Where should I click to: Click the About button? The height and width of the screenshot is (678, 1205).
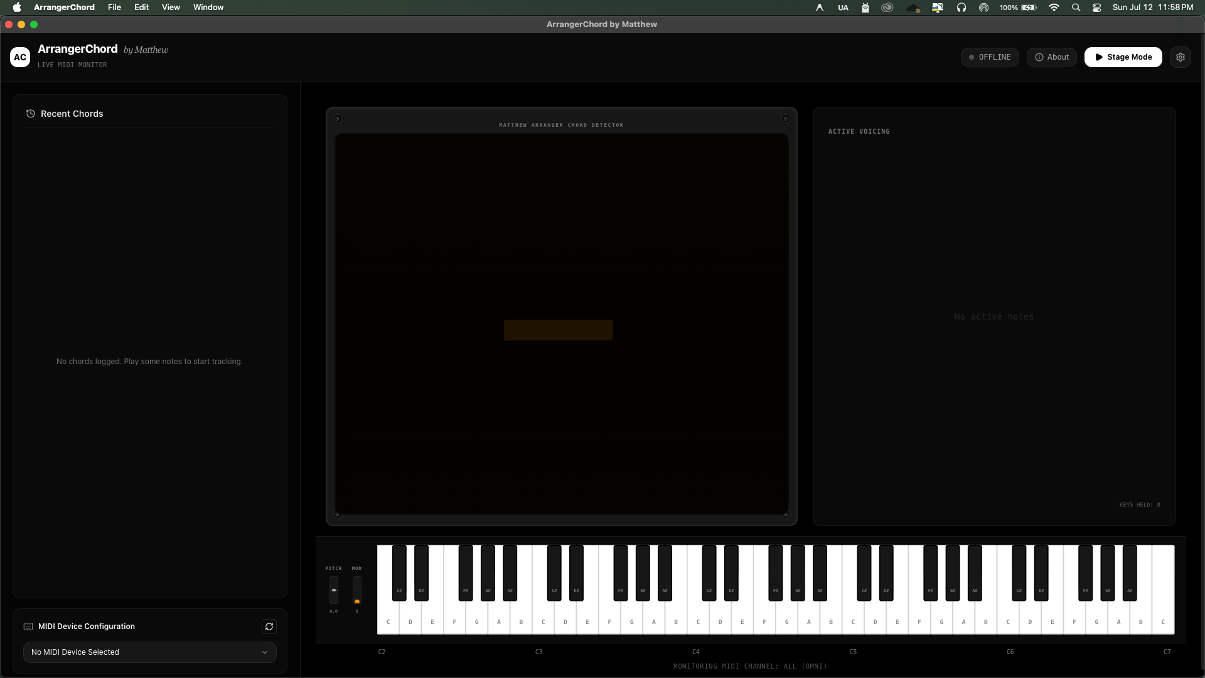[1052, 57]
